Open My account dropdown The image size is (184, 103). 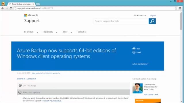coord(140,15)
